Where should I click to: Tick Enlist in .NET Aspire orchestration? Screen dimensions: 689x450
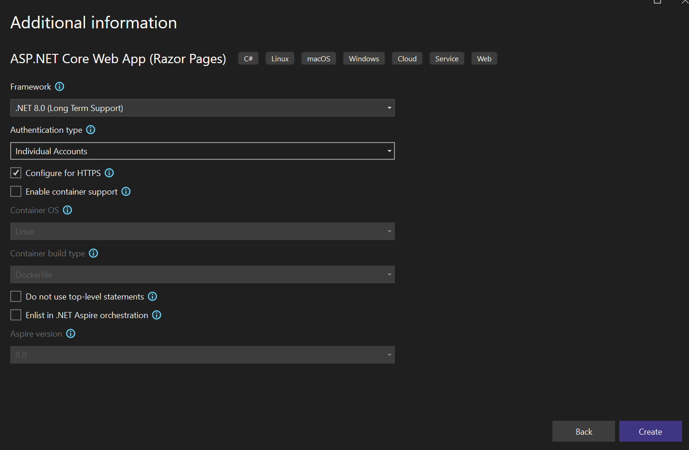click(16, 315)
